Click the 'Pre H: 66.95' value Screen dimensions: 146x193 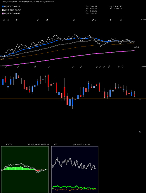coord(91,9)
